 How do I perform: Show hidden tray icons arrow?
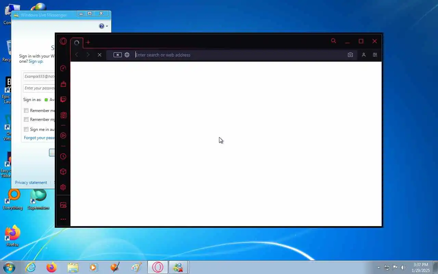point(378,267)
